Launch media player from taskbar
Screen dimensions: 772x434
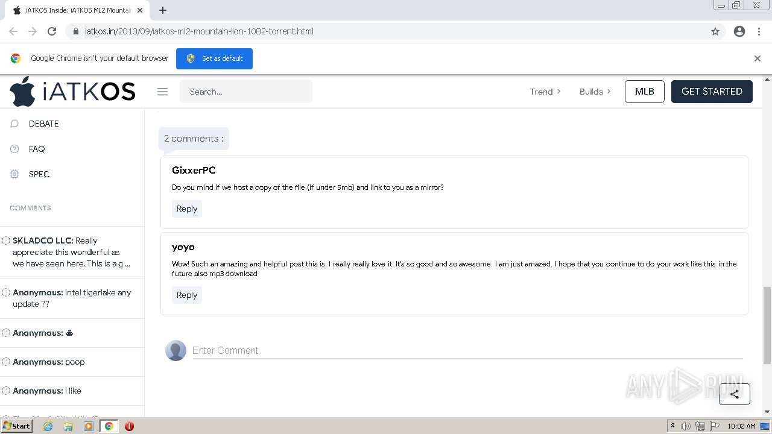[89, 426]
